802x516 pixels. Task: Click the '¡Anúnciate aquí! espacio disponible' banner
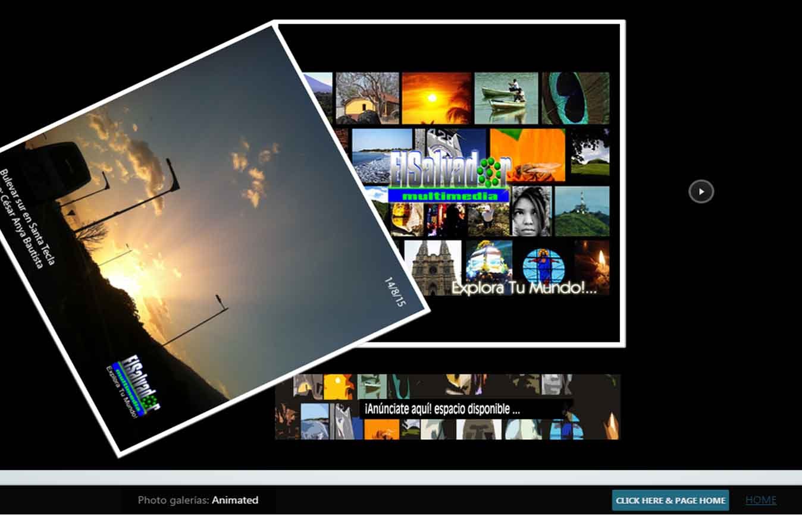click(x=447, y=407)
